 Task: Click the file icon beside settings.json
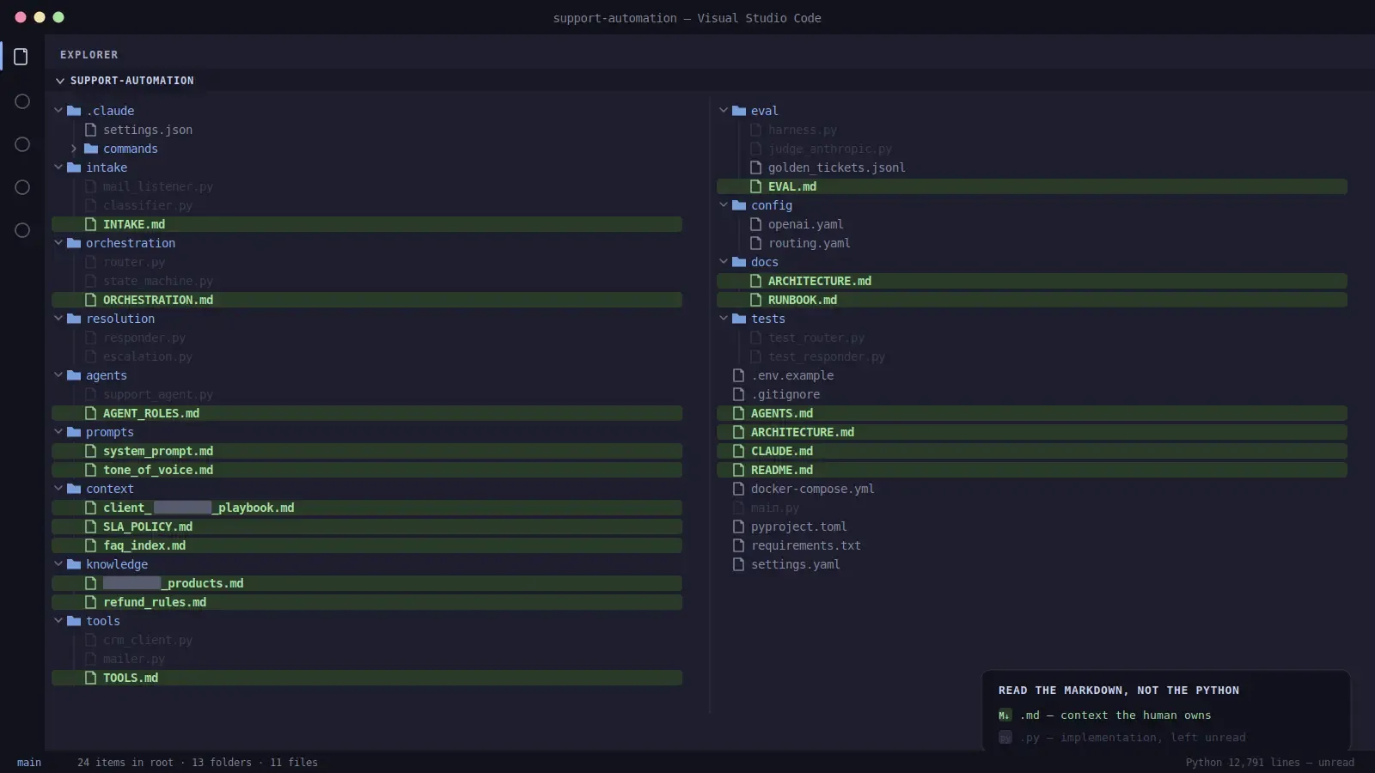pos(90,130)
